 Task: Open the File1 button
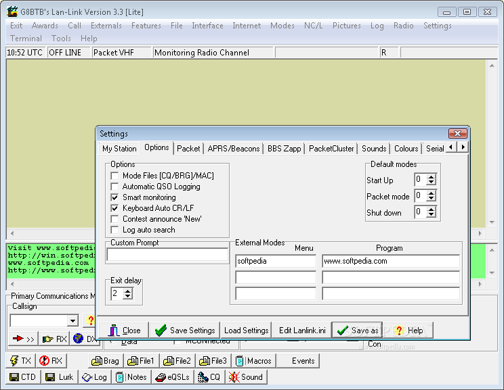tap(141, 361)
